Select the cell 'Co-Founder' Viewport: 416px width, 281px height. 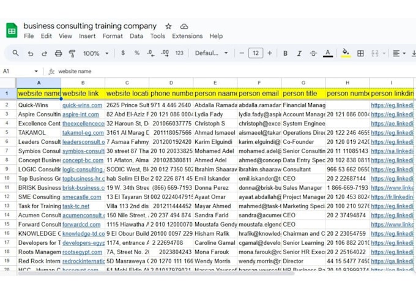(x=303, y=142)
